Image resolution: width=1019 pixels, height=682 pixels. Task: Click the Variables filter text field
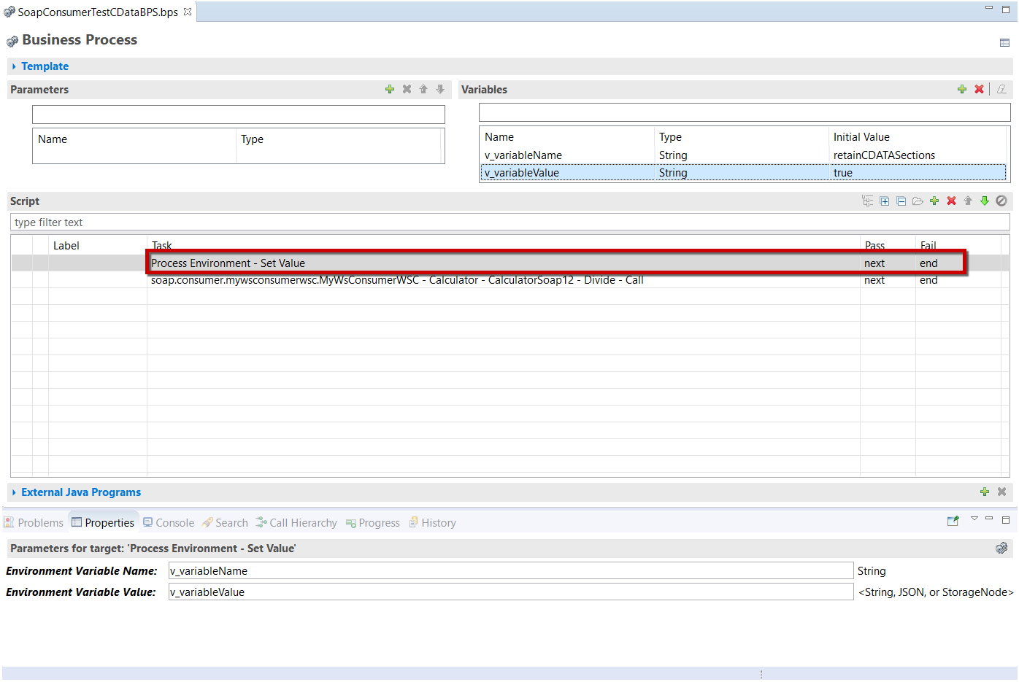point(745,112)
